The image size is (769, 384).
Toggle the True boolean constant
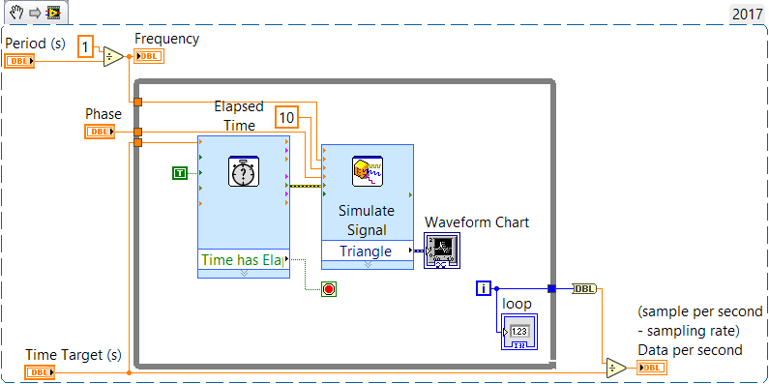180,172
